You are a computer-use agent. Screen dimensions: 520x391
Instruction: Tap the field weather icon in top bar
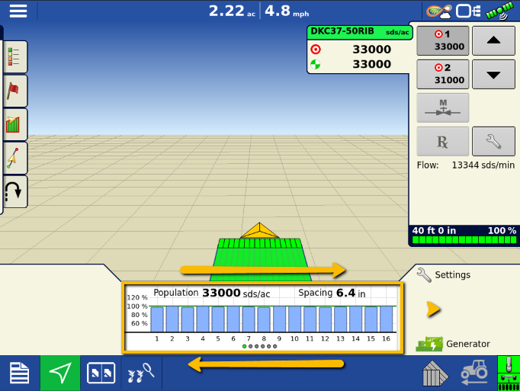click(x=439, y=11)
